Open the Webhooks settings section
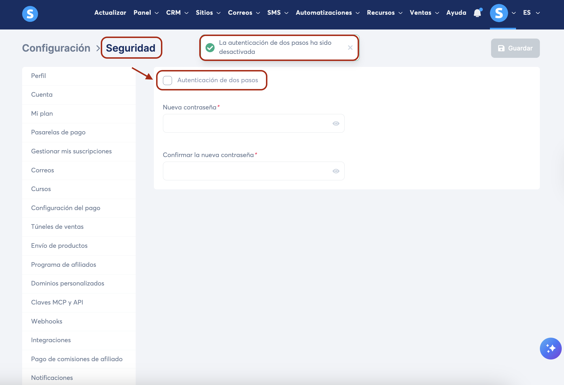564x385 pixels. click(x=47, y=321)
